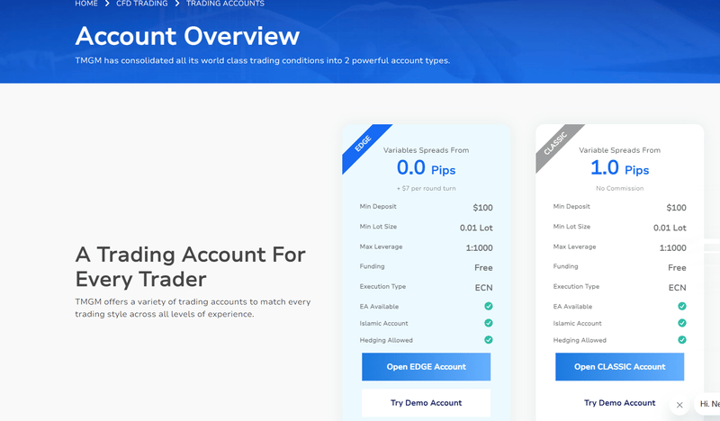Open EDGE Account button
This screenshot has height=421, width=720.
[426, 367]
